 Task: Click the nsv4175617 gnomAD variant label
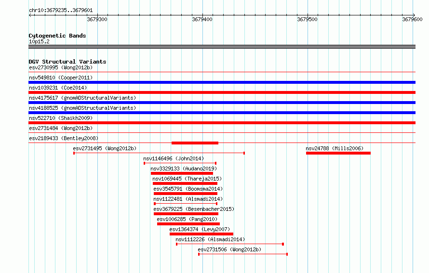pyautogui.click(x=82, y=98)
